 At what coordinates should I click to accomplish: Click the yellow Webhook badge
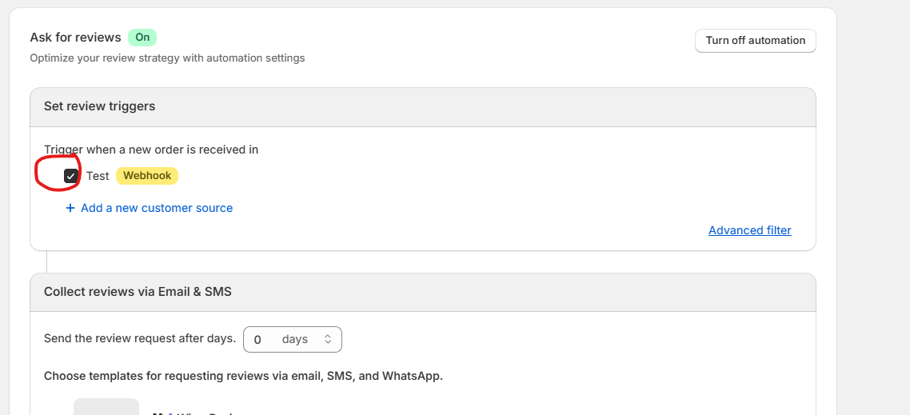pos(147,176)
